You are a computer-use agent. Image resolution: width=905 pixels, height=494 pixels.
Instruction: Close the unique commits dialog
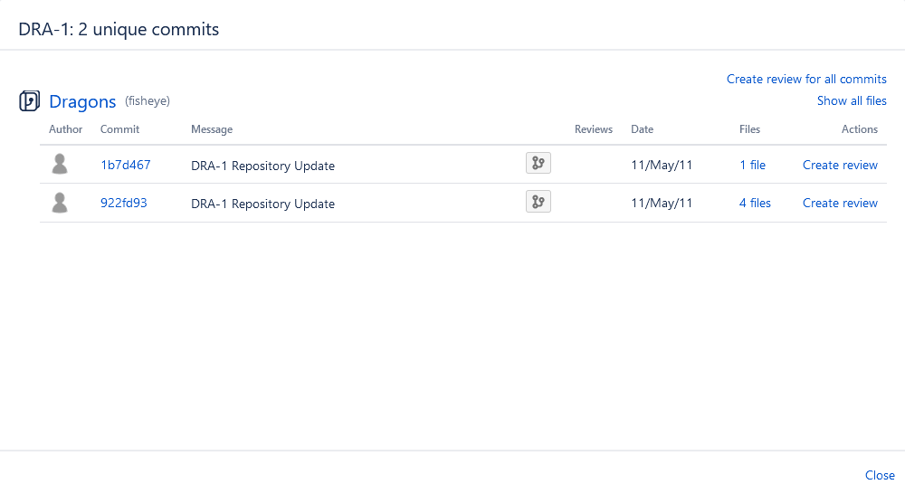tap(880, 476)
